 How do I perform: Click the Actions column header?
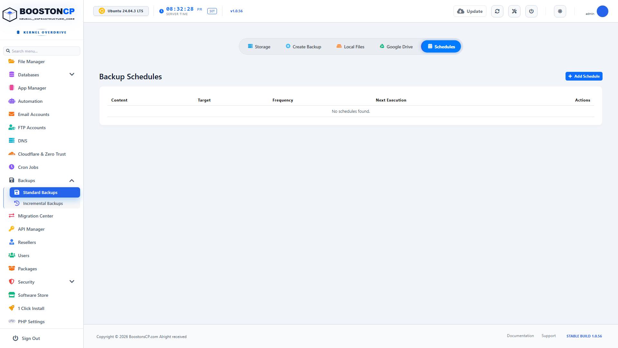click(583, 100)
